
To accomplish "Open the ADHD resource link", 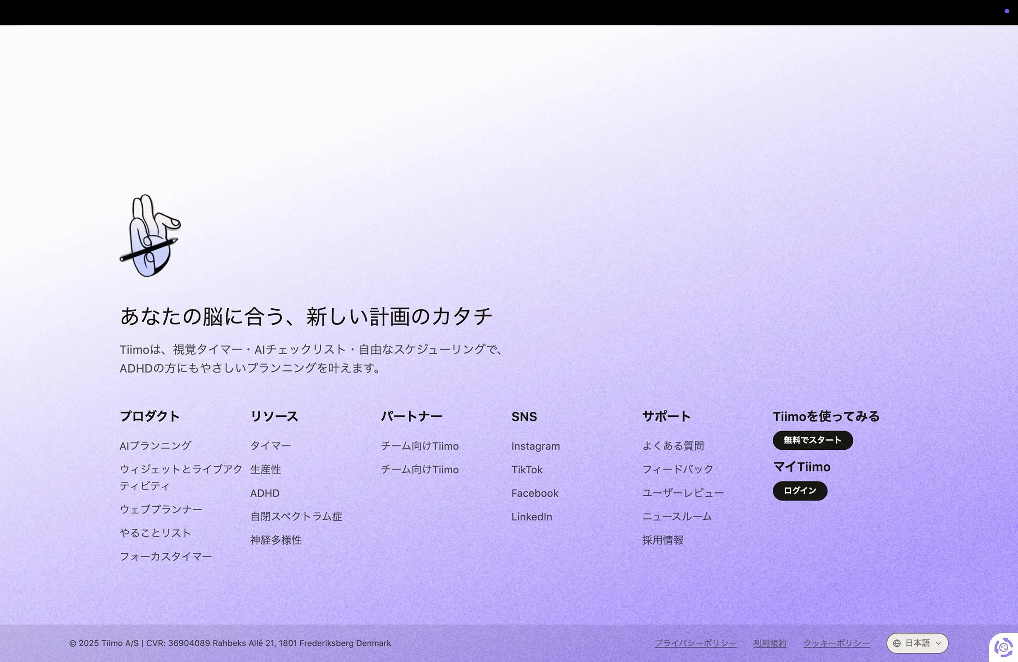I will (x=265, y=493).
